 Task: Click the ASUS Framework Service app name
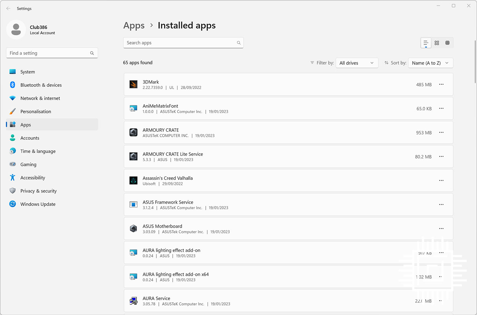(x=168, y=202)
